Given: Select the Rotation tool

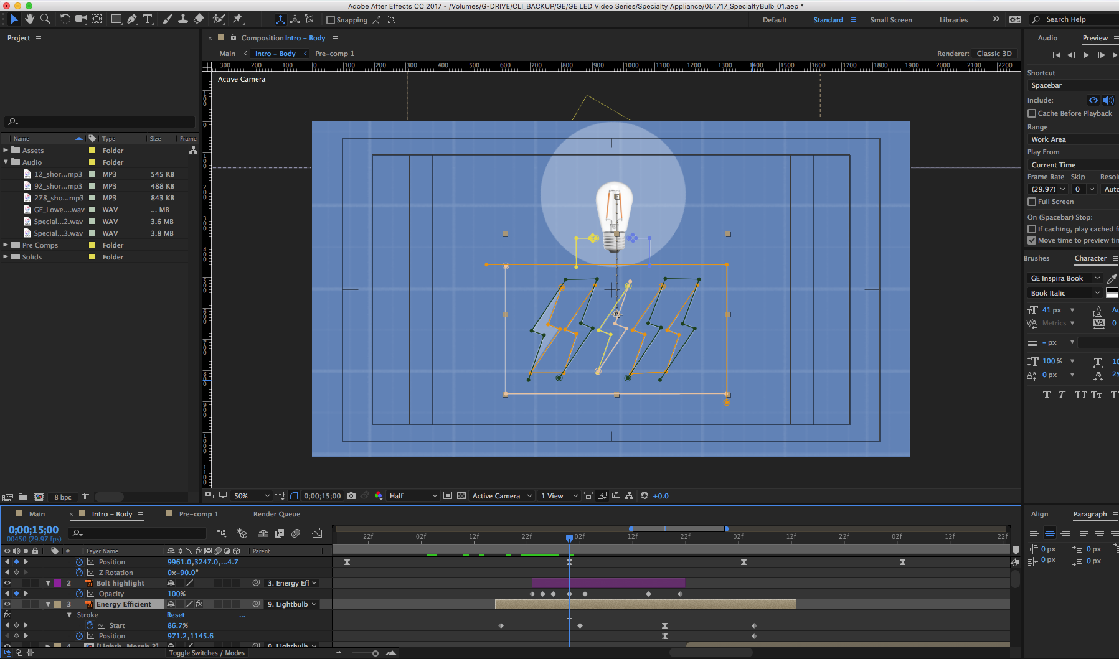Looking at the screenshot, I should [x=65, y=19].
